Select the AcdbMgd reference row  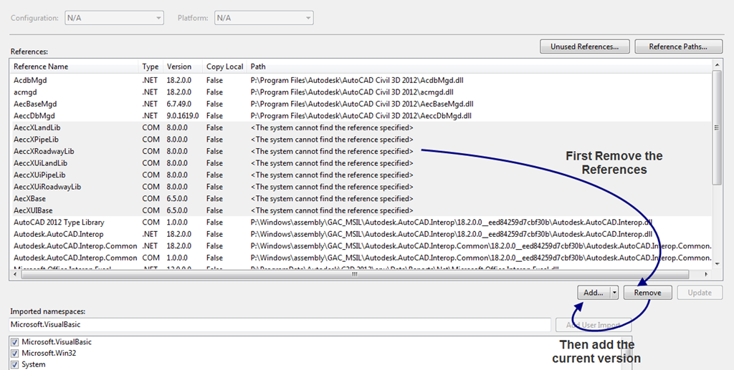tap(361, 80)
